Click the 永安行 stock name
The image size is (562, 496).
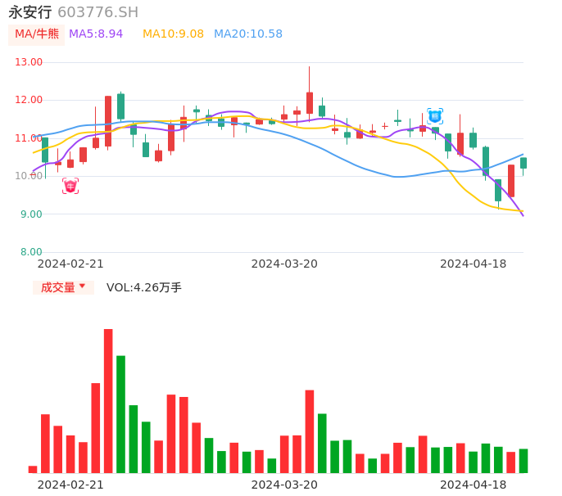pos(30,12)
